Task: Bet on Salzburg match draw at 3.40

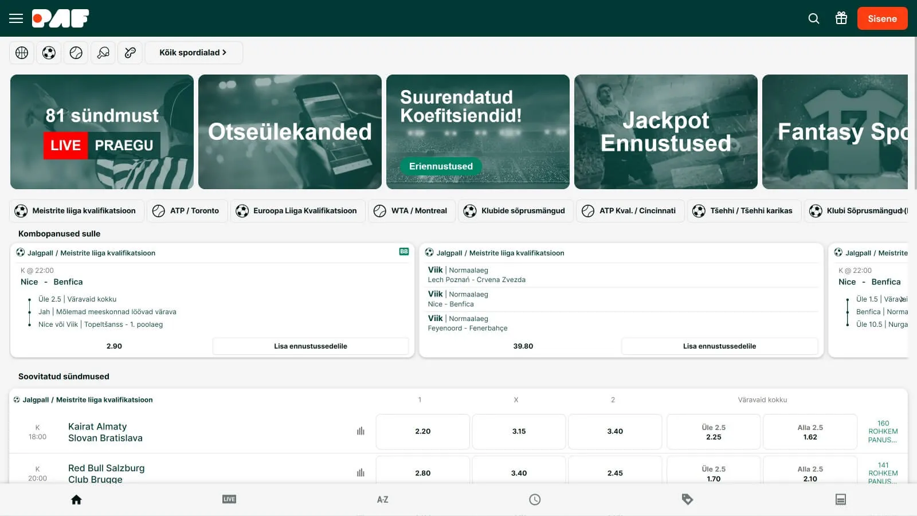Action: (x=519, y=471)
